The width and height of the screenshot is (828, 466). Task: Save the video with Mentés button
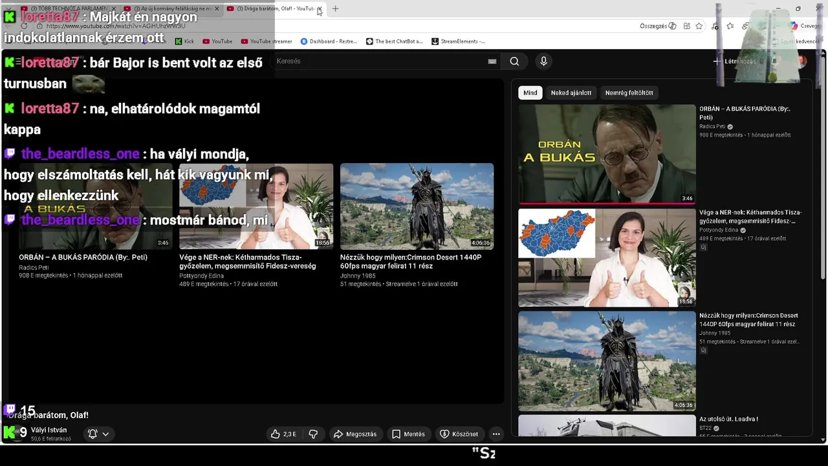tap(408, 434)
